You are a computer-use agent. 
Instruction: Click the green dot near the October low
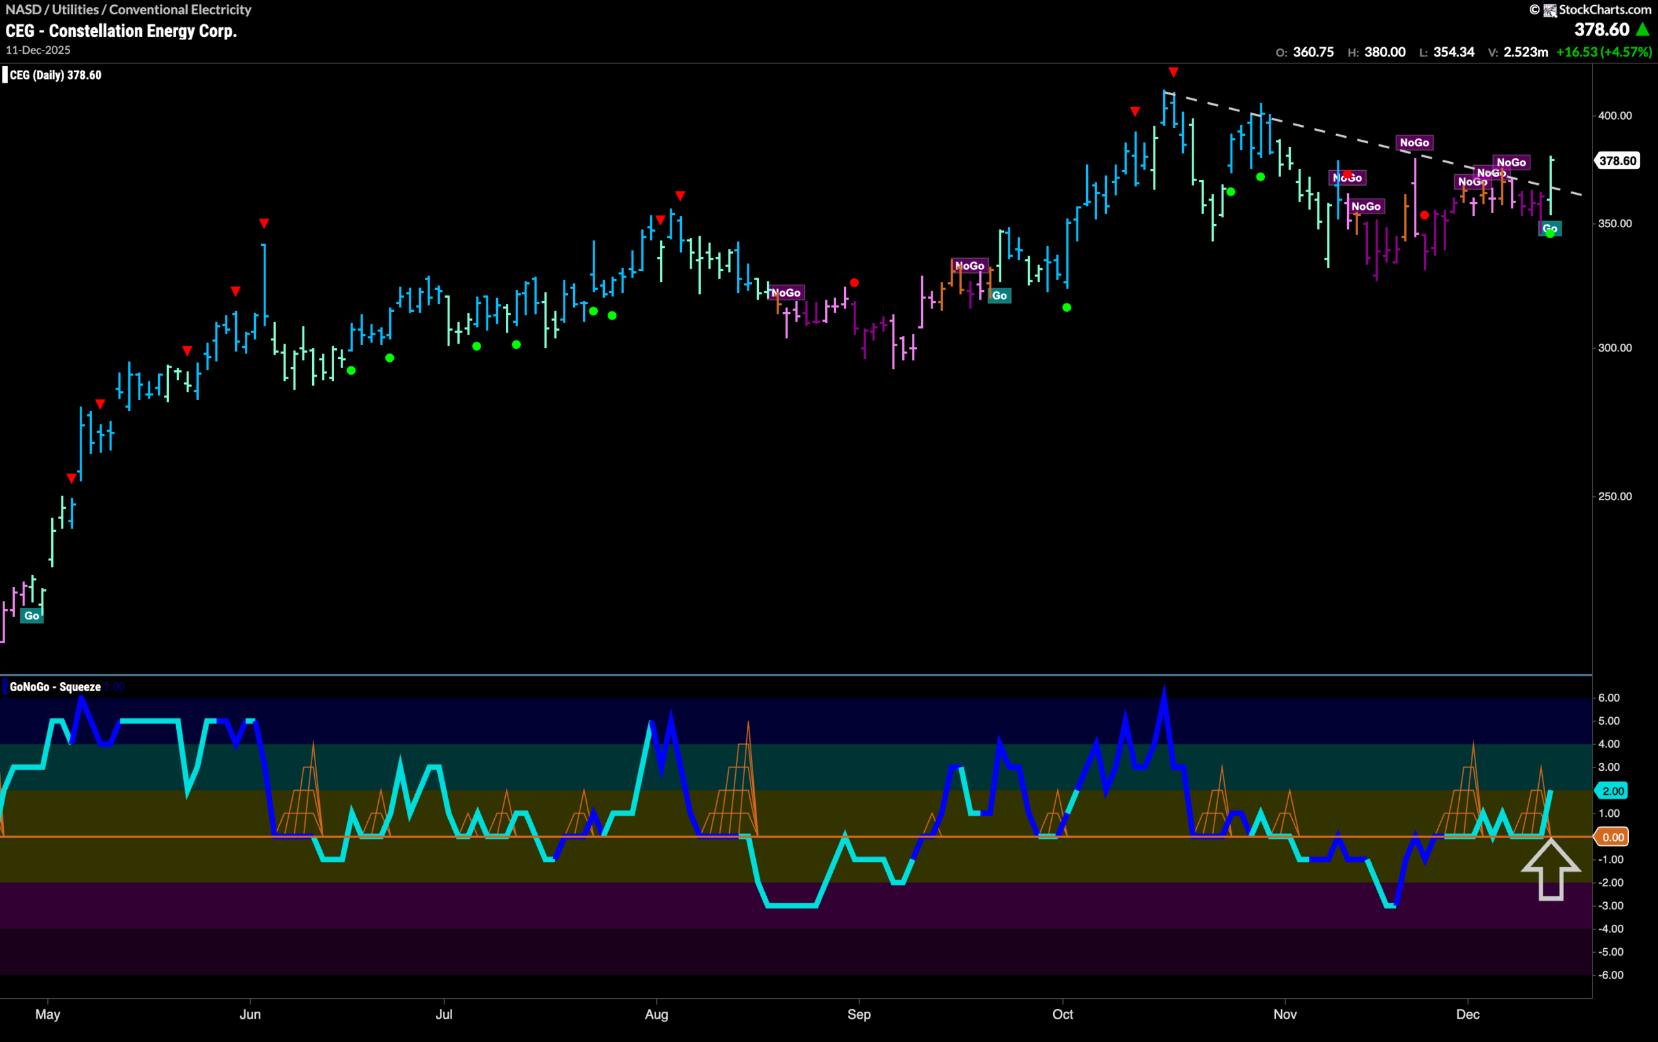click(1067, 307)
